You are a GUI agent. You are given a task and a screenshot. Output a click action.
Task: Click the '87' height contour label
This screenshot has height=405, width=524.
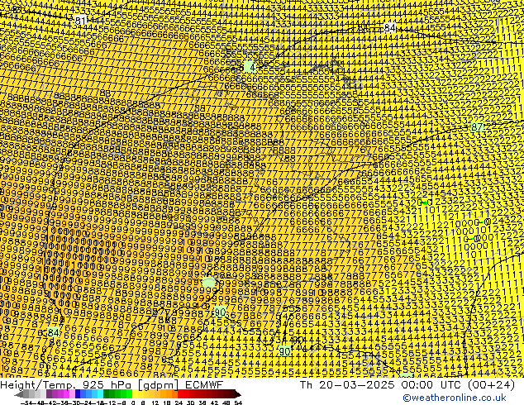(x=477, y=126)
